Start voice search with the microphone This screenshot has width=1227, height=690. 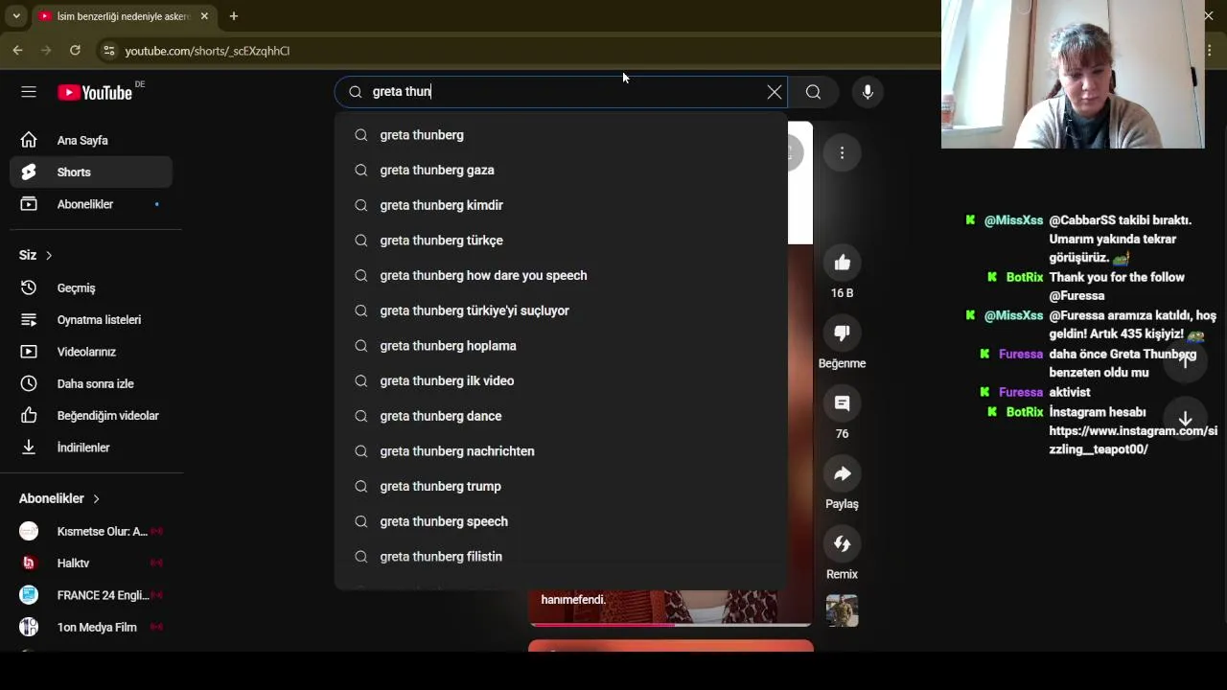point(868,92)
